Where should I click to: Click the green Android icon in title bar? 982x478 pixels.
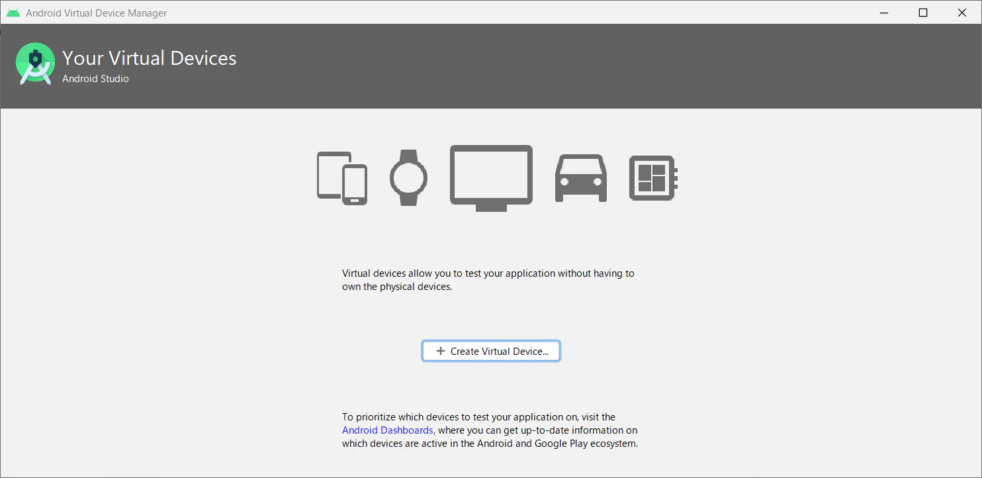point(13,13)
